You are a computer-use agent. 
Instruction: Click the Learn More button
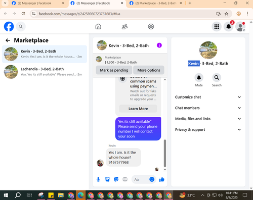click(138, 109)
